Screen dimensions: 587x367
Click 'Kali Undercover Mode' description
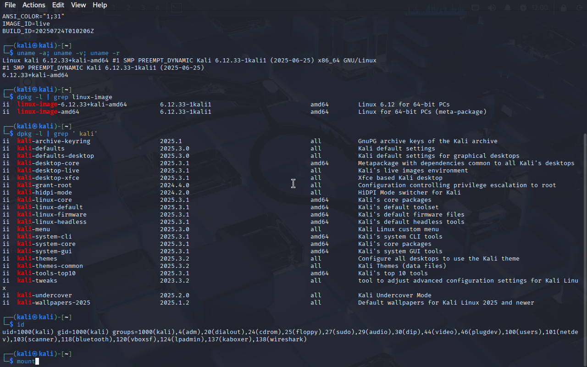tap(395, 295)
